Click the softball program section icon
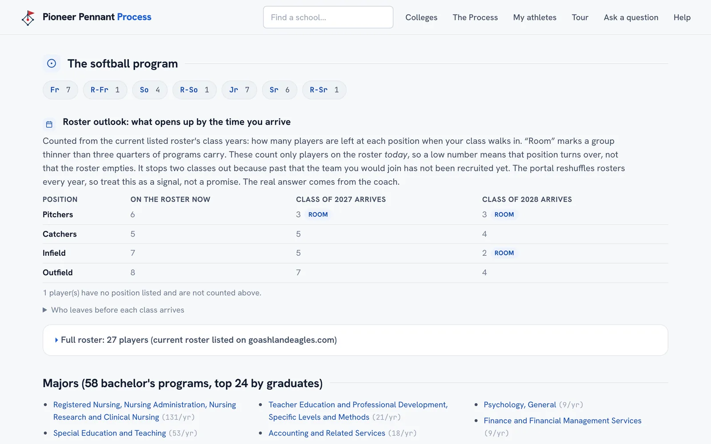Viewport: 711px width, 444px height. (52, 63)
